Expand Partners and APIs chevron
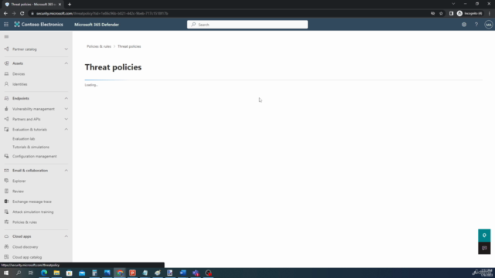Image resolution: width=495 pixels, height=278 pixels. (66, 119)
